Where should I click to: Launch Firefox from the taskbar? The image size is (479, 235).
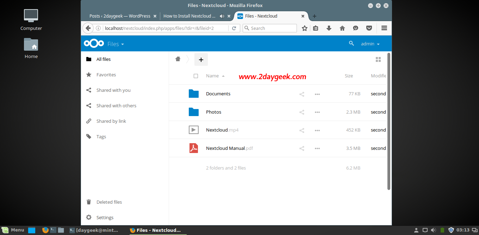point(45,230)
